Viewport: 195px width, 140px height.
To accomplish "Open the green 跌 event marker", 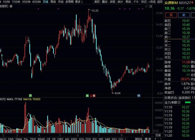I will click(x=30, y=95).
